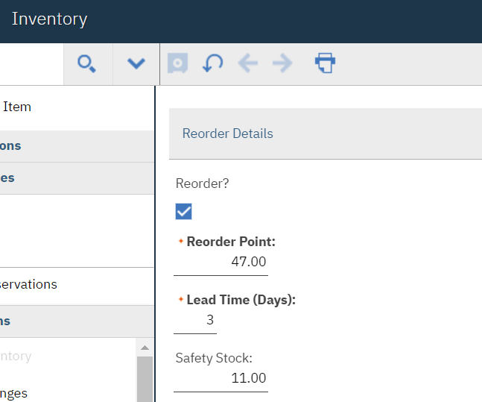Uncheck the Reorder? checkbox
This screenshot has width=482, height=402.
184,212
